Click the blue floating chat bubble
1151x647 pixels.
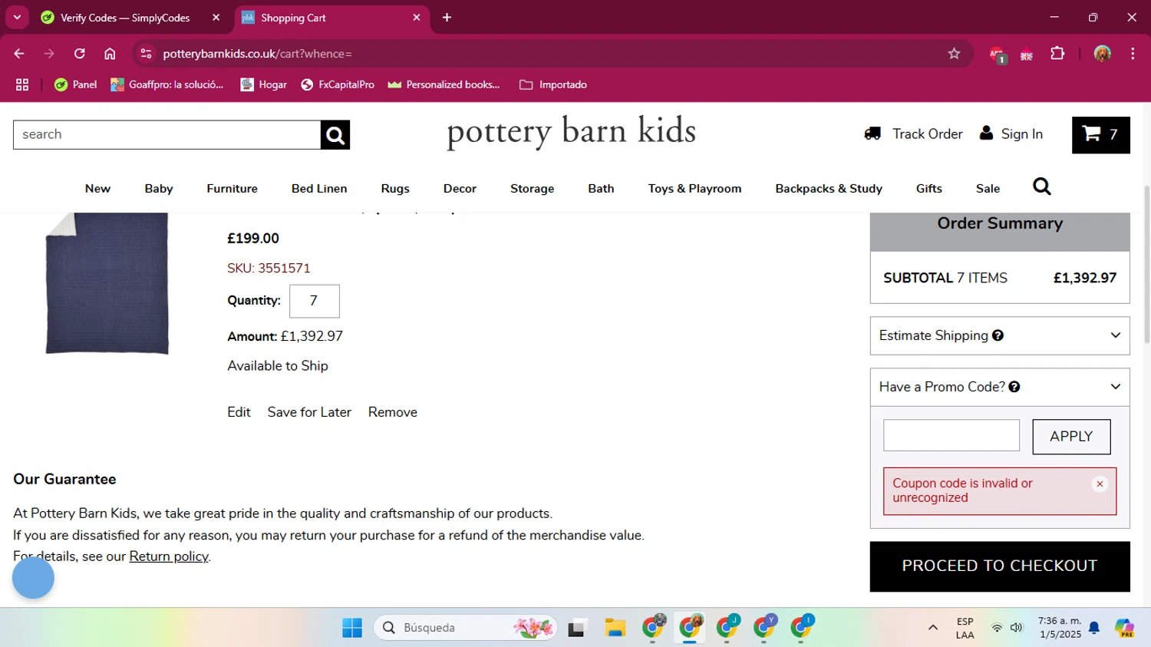33,578
